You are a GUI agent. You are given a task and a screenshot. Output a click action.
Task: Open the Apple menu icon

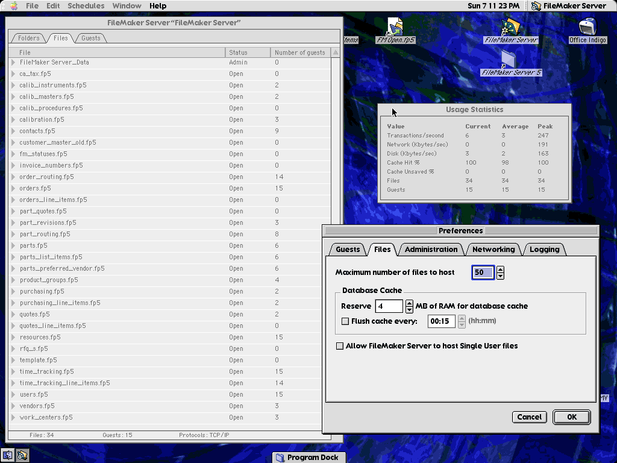pyautogui.click(x=14, y=5)
